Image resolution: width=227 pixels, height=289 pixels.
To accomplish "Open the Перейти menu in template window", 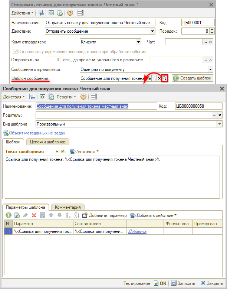I will pos(67,97).
